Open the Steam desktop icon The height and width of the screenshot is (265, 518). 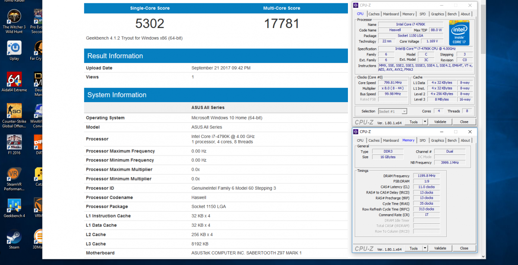[14, 240]
